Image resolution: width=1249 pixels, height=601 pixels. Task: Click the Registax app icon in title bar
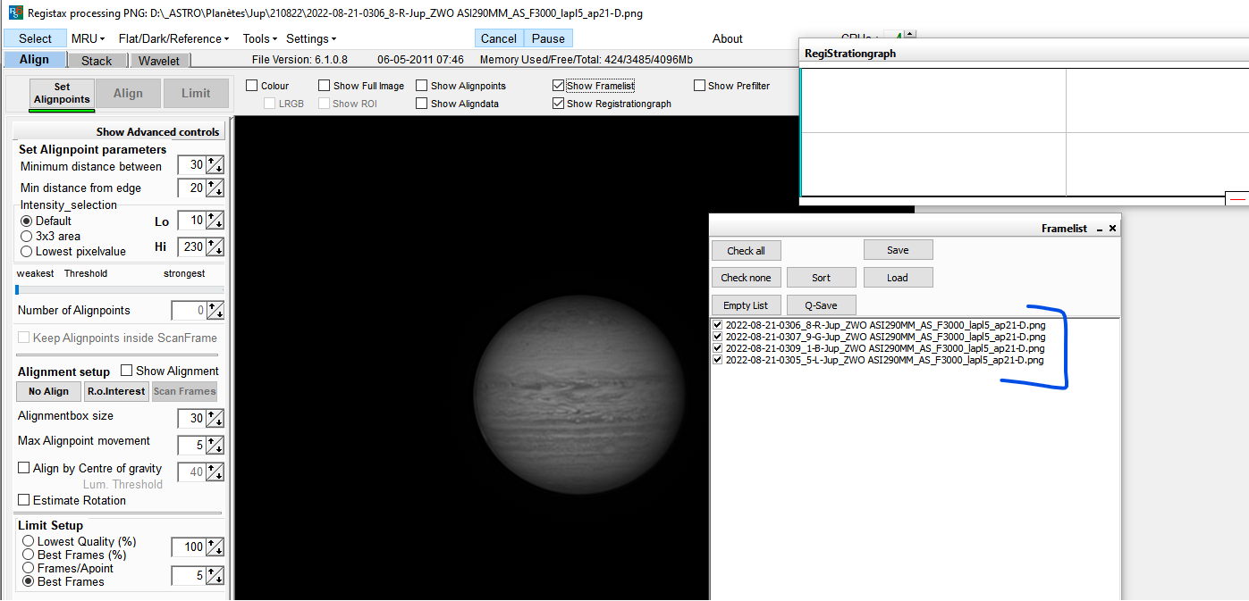[13, 13]
